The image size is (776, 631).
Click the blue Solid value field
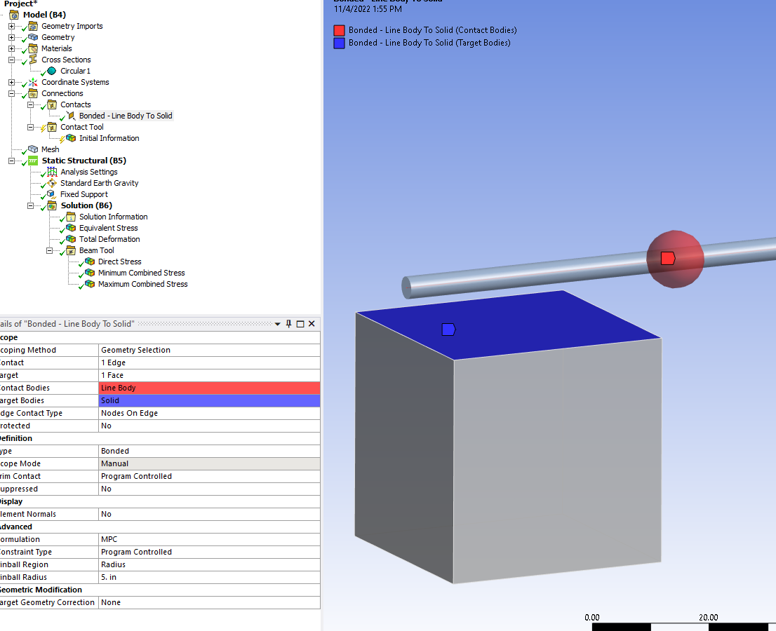click(209, 400)
